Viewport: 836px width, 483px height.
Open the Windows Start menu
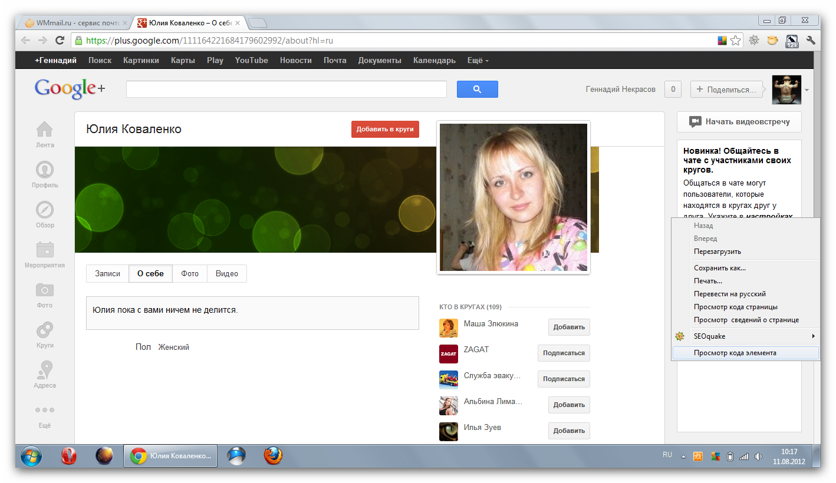pyautogui.click(x=31, y=456)
